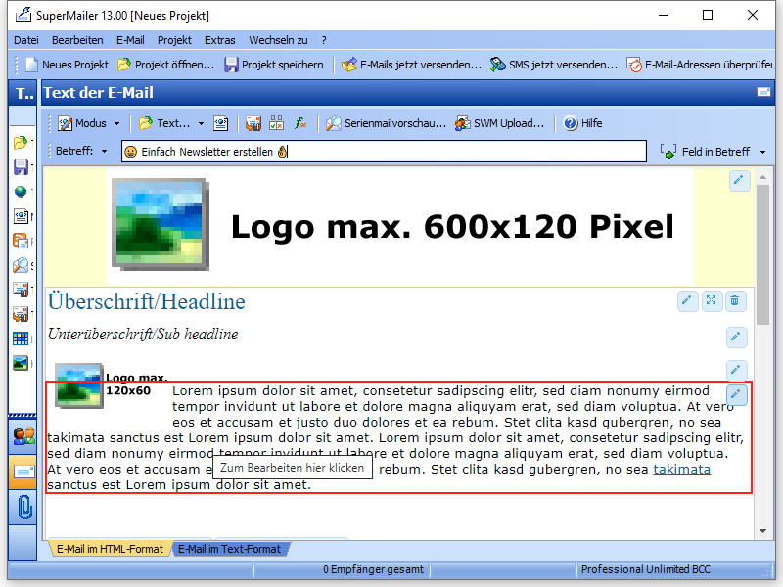Save with the Projekt speichern button
This screenshot has height=587, width=783.
click(274, 65)
